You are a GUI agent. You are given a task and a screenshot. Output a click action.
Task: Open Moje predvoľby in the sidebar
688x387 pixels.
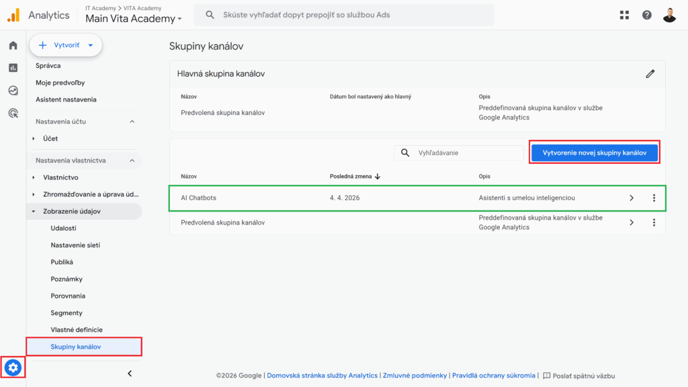(x=60, y=83)
